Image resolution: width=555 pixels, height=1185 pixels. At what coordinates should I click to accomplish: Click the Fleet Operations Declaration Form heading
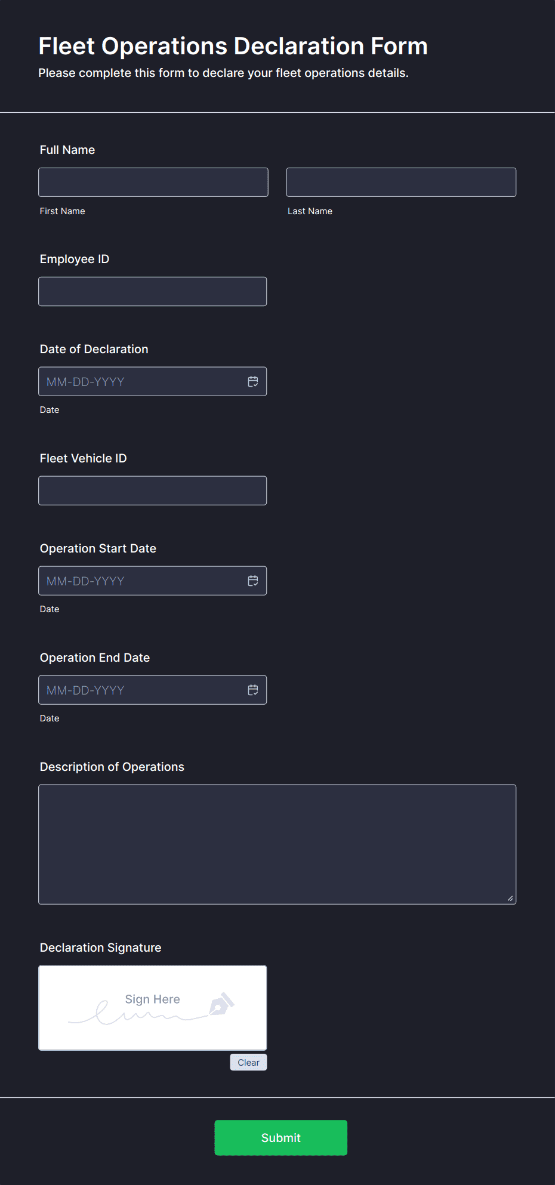(x=233, y=46)
